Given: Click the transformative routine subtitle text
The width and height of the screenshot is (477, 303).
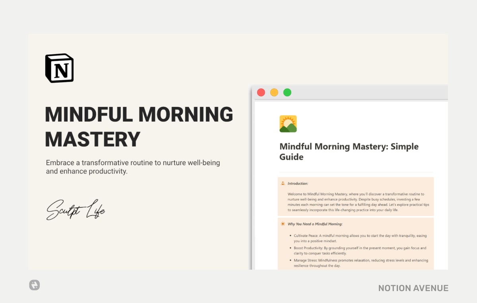Looking at the screenshot, I should click(133, 167).
